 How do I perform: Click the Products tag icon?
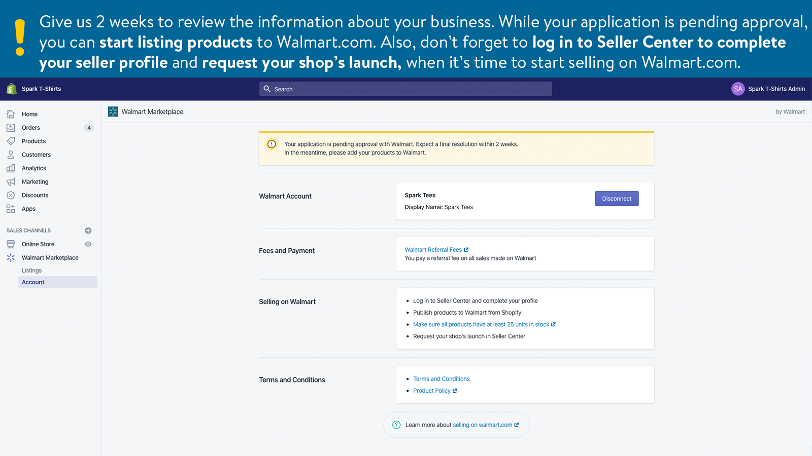tap(11, 141)
